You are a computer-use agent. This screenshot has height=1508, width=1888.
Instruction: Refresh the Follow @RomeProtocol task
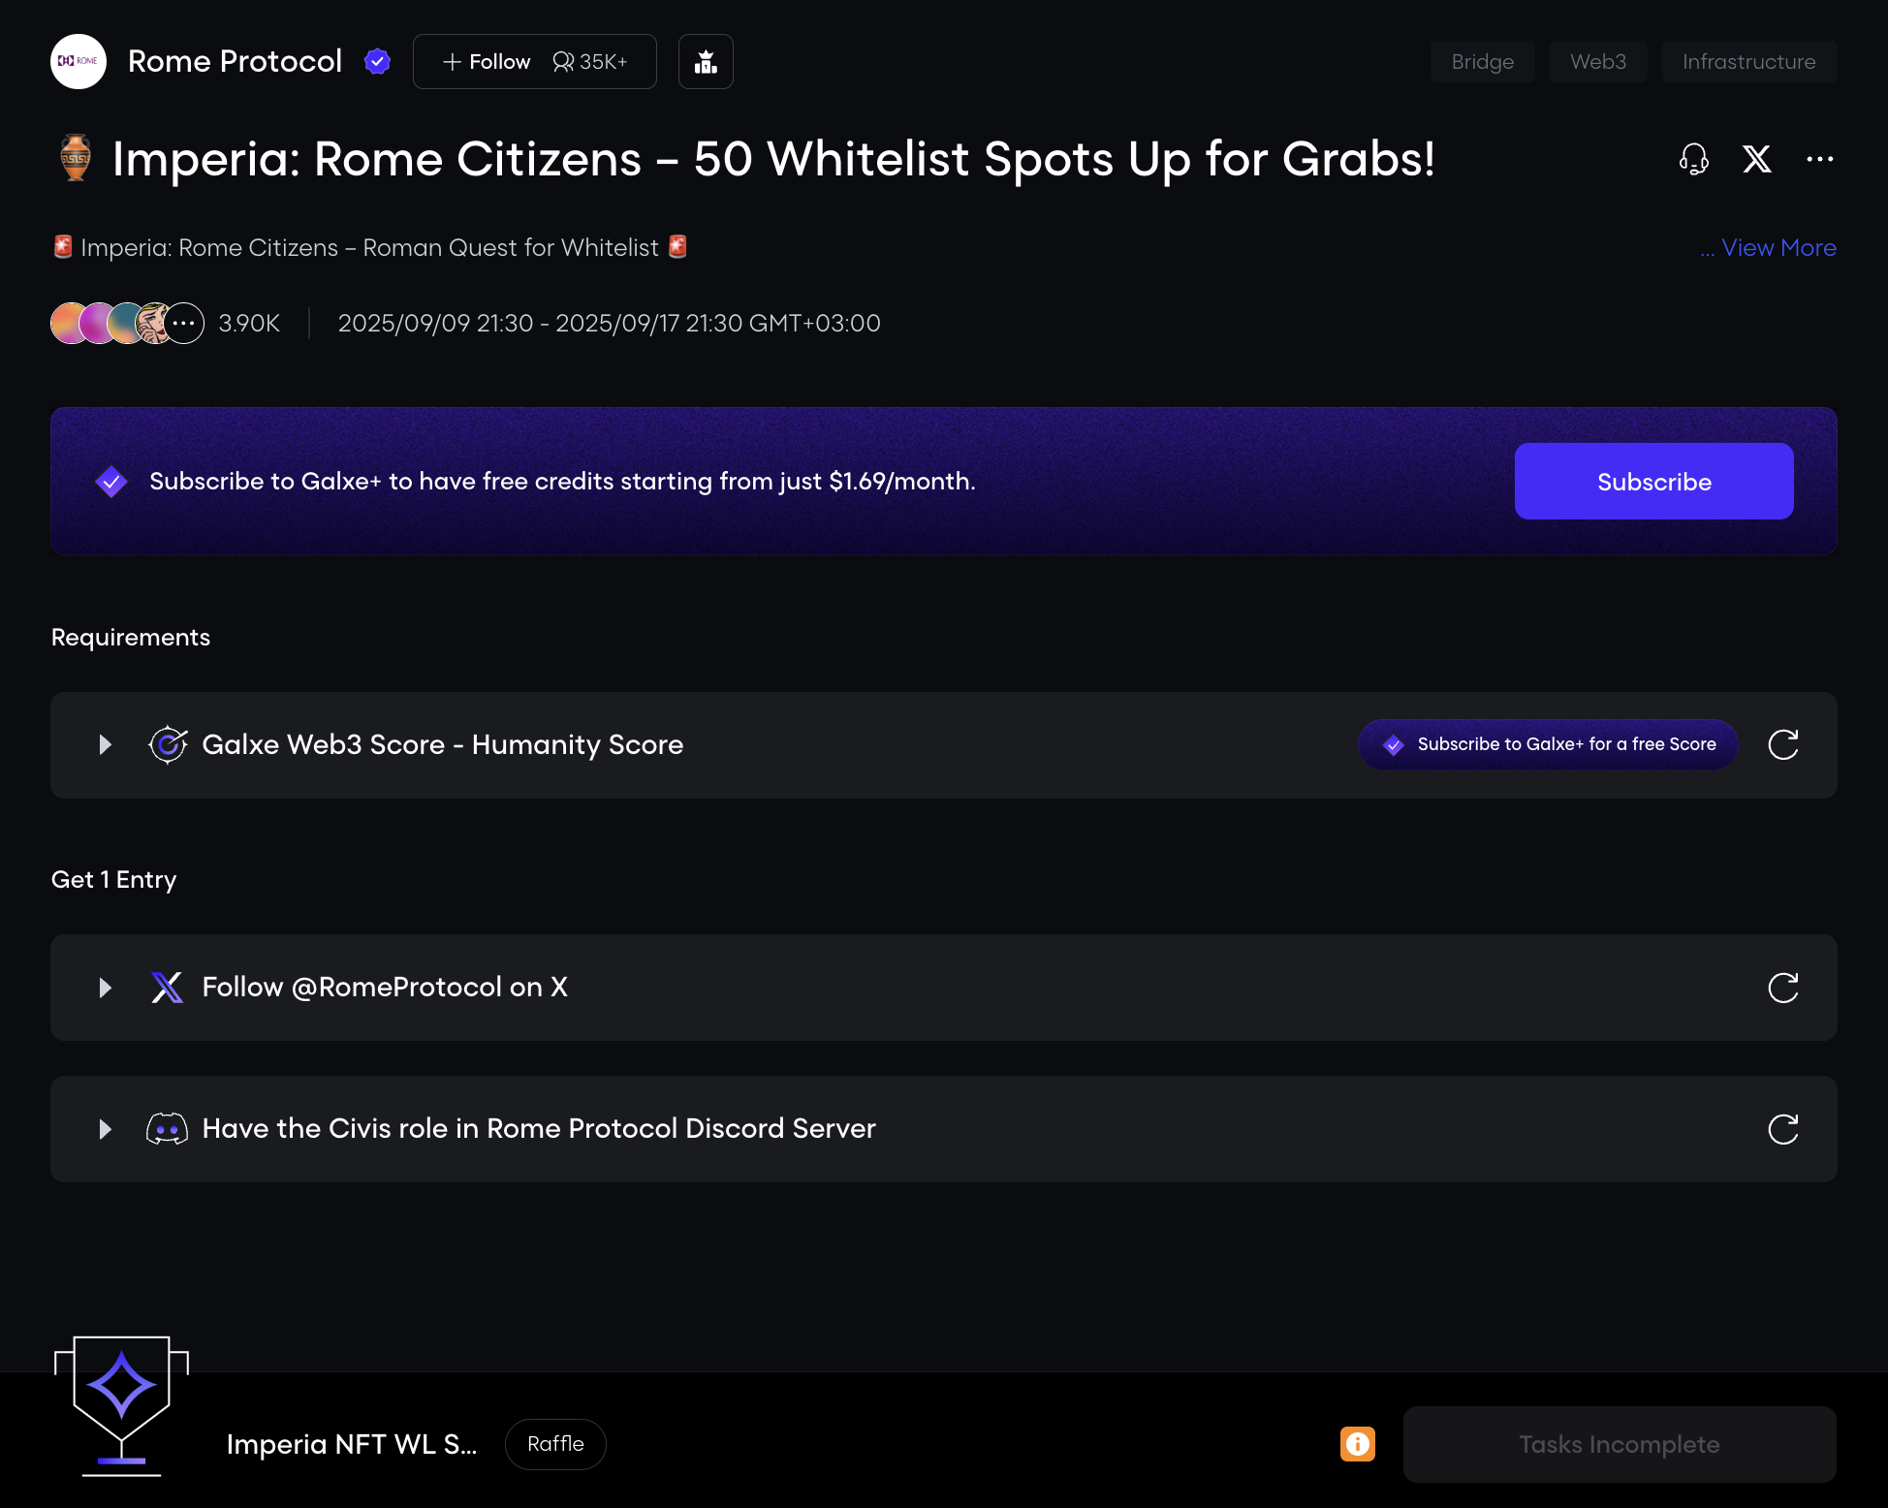(1782, 988)
